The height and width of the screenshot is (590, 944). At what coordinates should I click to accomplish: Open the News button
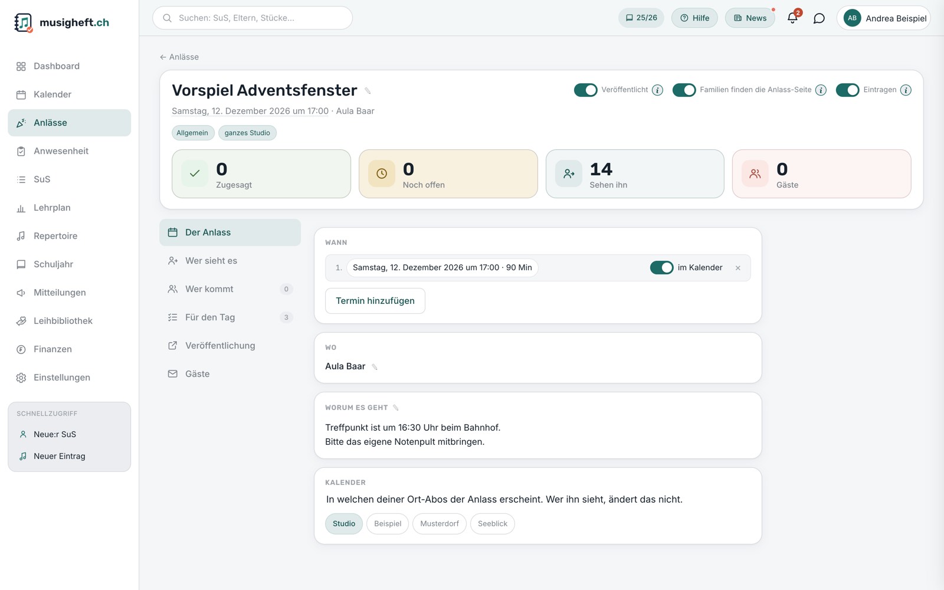pos(750,18)
